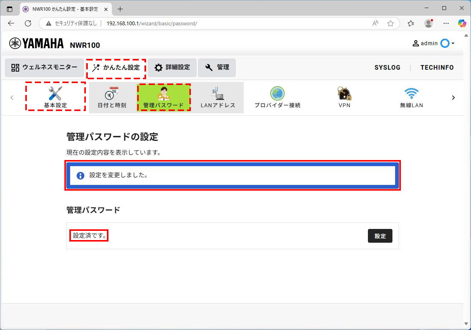Viewport: 471px width, 330px height.
Task: Click the left chevron in the settings carousel
Action: coord(12,97)
